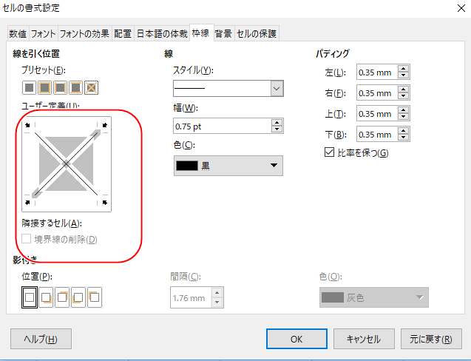This screenshot has height=361, width=471.
Task: Close the セルの書式設定 dialog
Action: tap(461, 8)
